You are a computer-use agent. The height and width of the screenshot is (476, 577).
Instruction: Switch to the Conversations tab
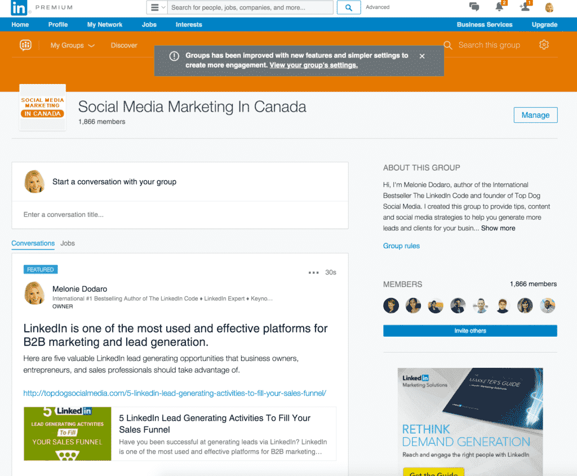coord(33,243)
